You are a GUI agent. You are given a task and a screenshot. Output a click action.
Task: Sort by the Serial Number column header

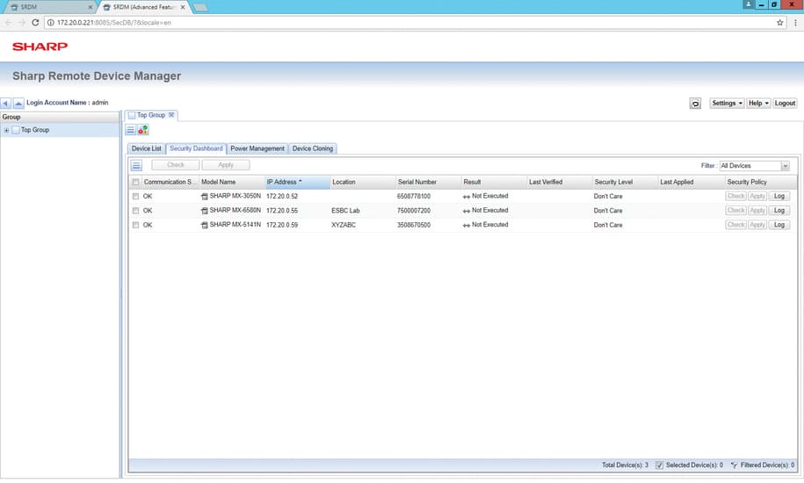click(417, 182)
